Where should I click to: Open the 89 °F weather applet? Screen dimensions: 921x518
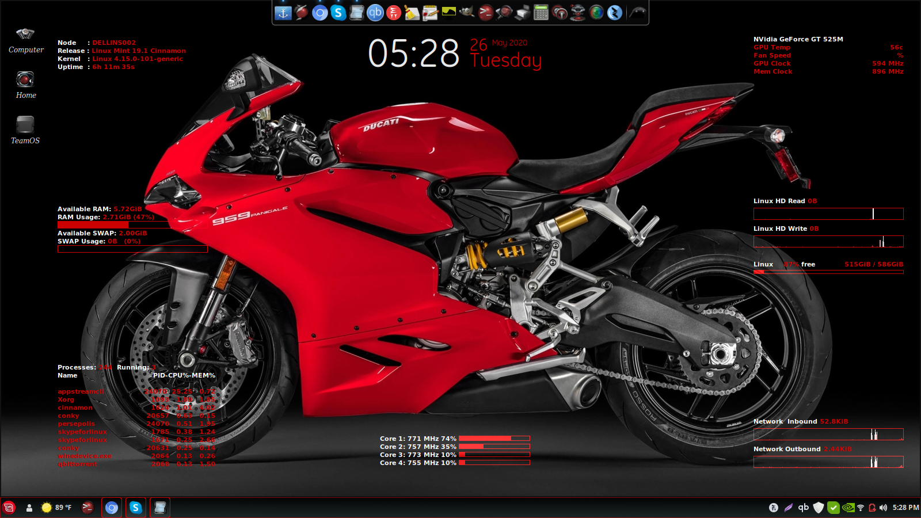coord(56,508)
